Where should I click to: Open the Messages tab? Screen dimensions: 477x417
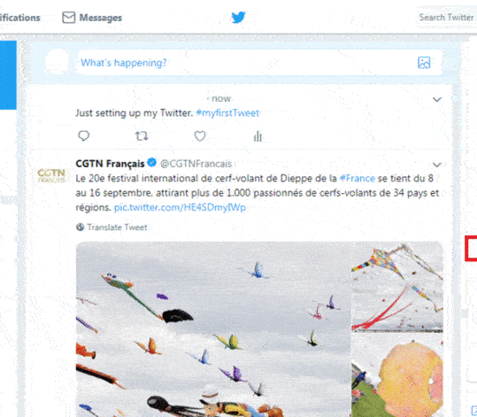(x=92, y=18)
